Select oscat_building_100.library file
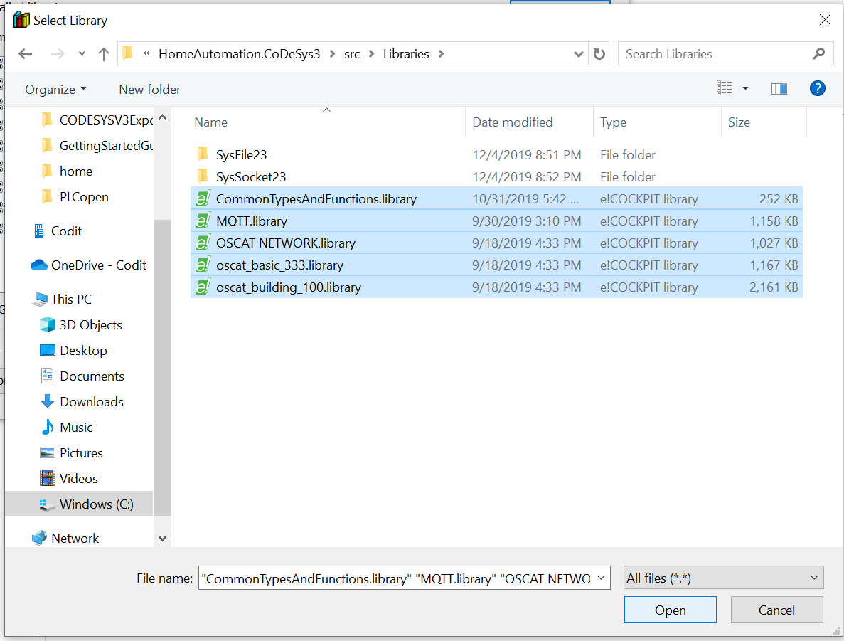The image size is (844, 641). click(496, 287)
